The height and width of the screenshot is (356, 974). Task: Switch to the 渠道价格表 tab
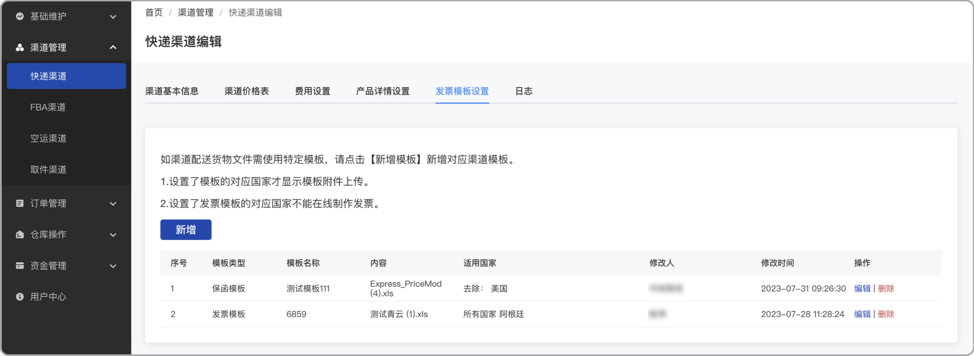(247, 91)
